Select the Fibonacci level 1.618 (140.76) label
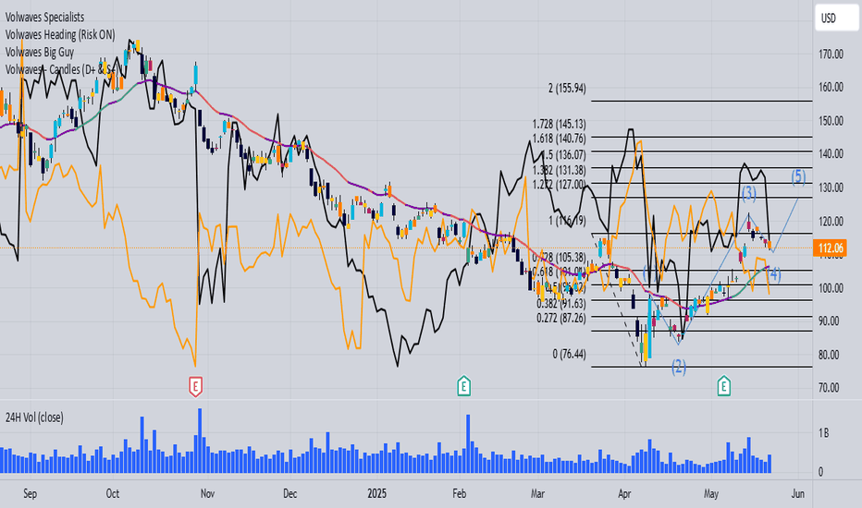The image size is (862, 508). (x=559, y=139)
